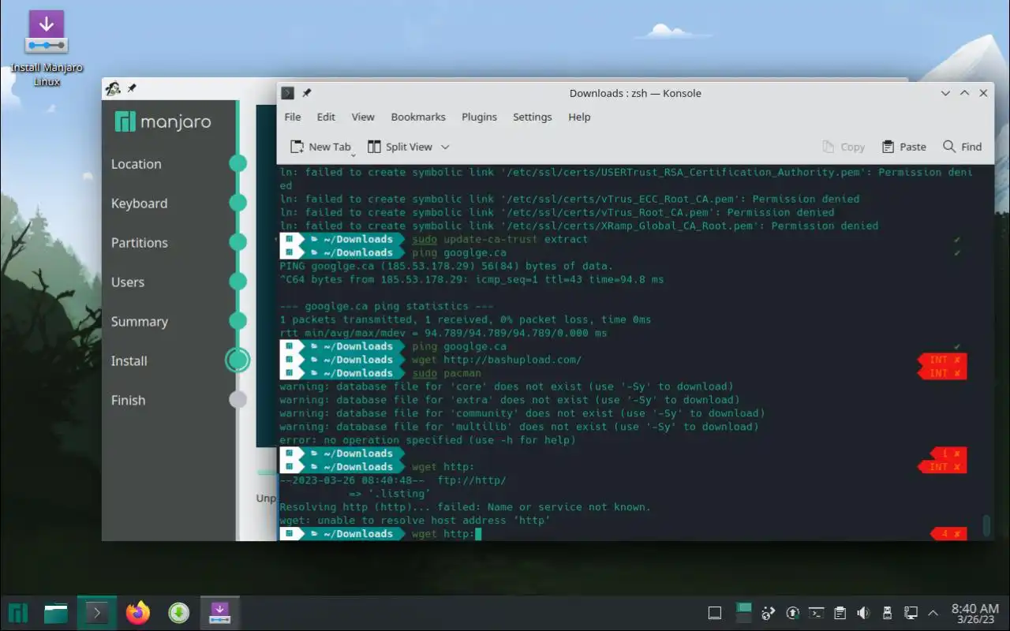Image resolution: width=1010 pixels, height=631 pixels.
Task: Click the '--- googlge.ca ping statistics ---' line
Action: point(387,306)
